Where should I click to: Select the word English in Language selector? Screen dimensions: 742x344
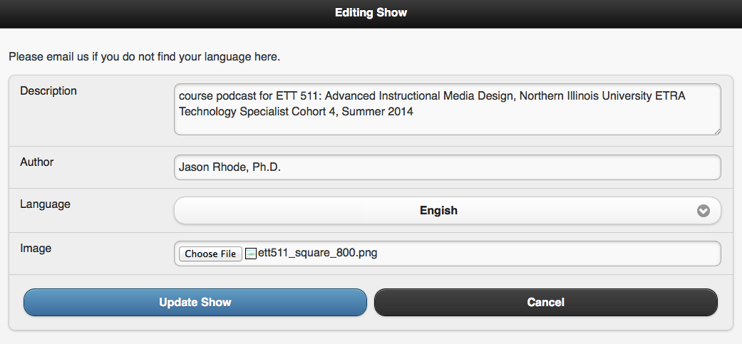tap(438, 210)
